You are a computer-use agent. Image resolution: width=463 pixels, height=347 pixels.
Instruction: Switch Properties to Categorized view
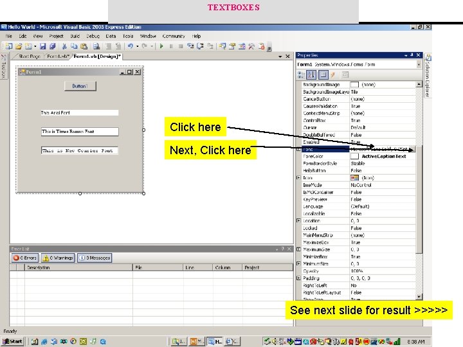(301, 75)
